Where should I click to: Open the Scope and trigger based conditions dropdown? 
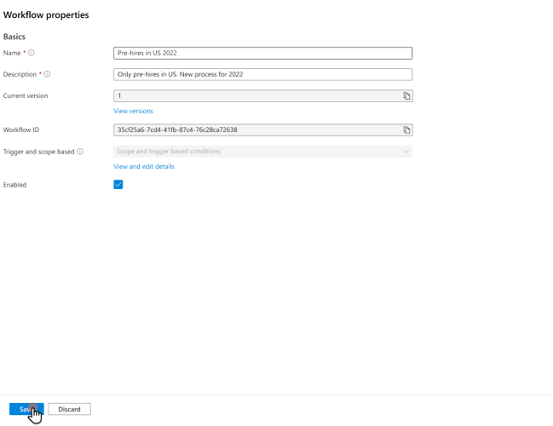(x=262, y=152)
